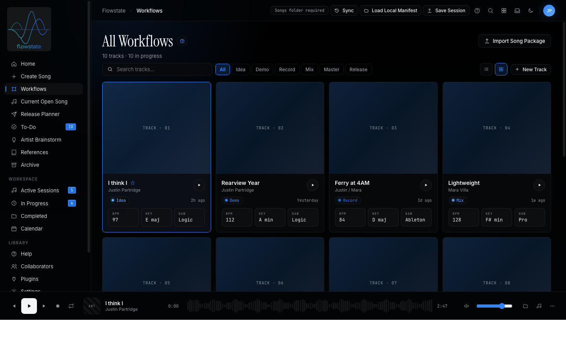Open the search icon in top bar

[x=491, y=11]
